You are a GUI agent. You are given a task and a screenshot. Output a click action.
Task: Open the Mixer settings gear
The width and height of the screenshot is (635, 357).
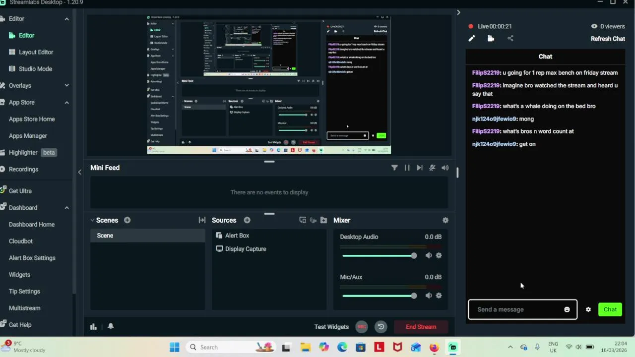pos(445,220)
